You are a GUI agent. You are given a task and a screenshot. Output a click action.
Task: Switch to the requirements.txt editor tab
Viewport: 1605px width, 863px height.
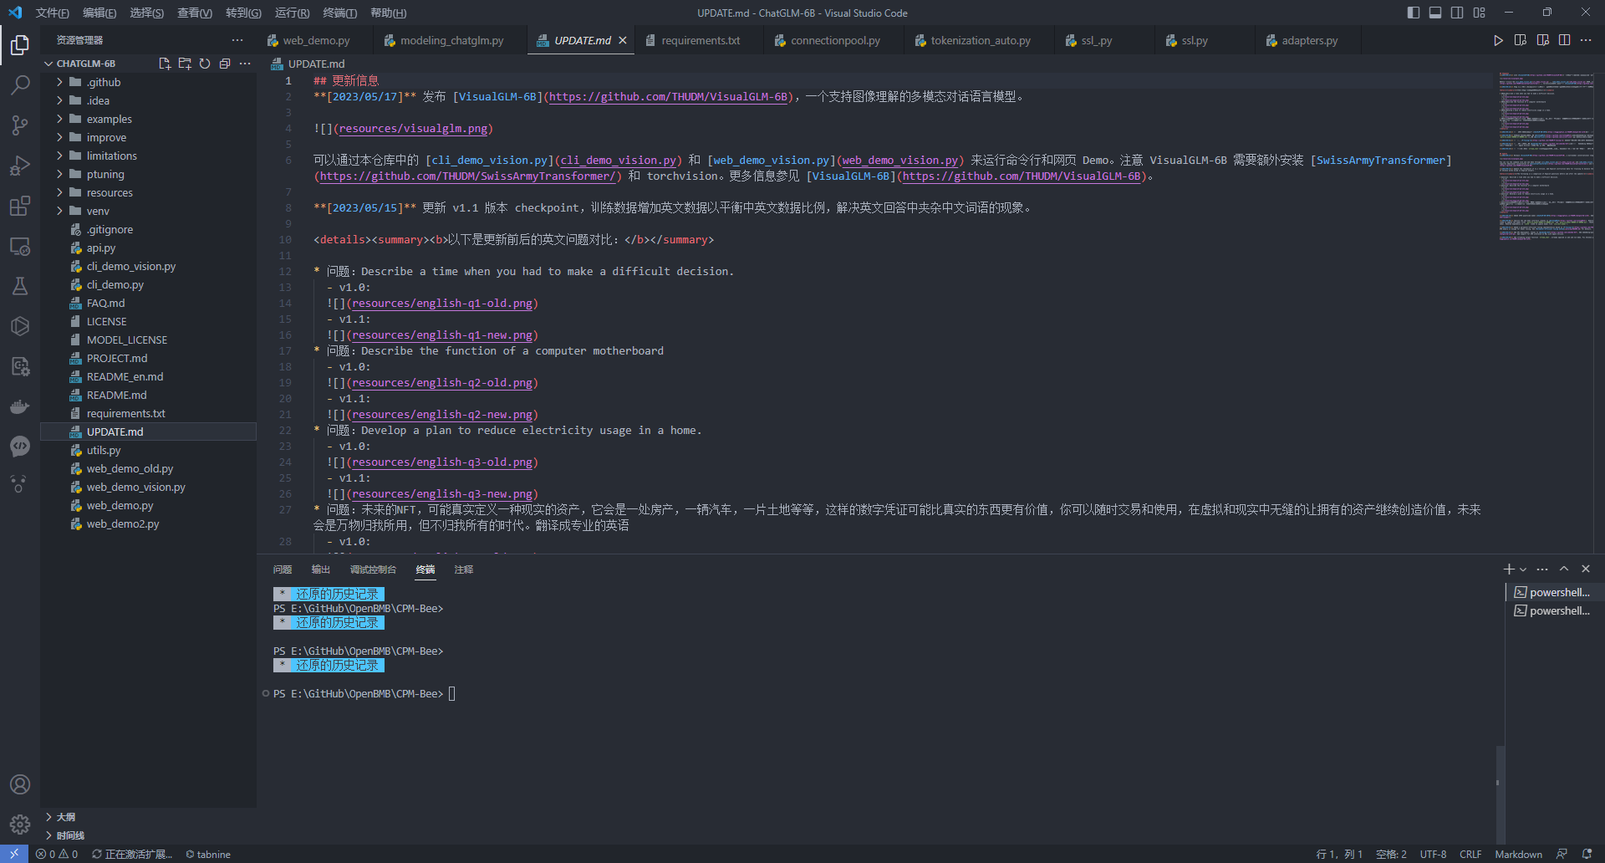700,40
